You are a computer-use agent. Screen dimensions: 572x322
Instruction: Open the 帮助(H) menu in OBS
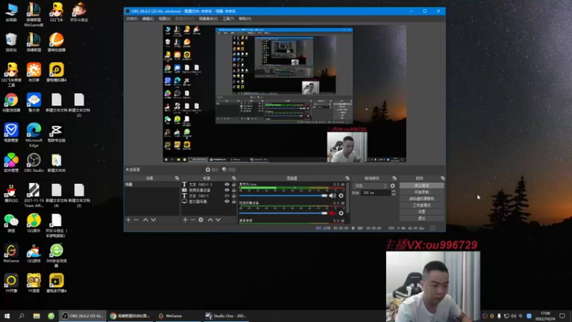click(245, 19)
